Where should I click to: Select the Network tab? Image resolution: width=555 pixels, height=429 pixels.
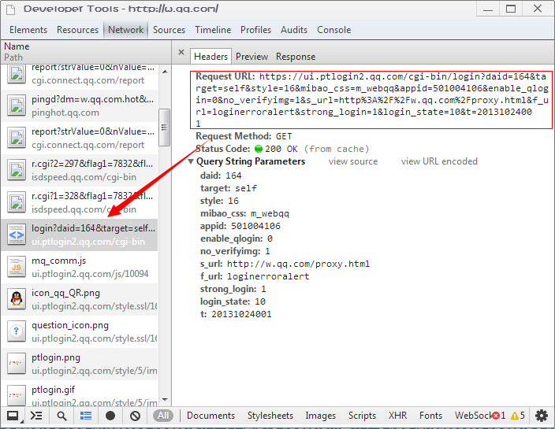(125, 30)
